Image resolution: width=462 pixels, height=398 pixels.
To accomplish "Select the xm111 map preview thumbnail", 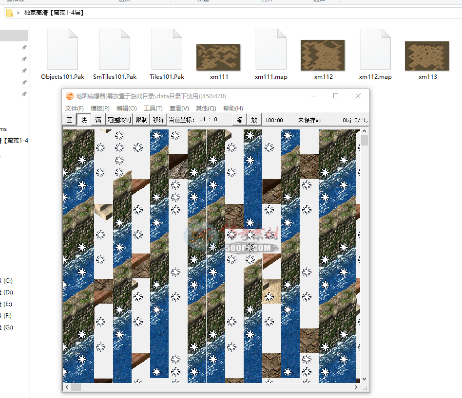I will pyautogui.click(x=218, y=57).
